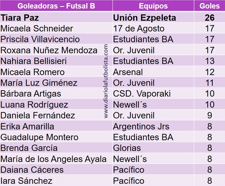Click the Glorias team cell
The height and width of the screenshot is (186, 225).
coord(153,148)
